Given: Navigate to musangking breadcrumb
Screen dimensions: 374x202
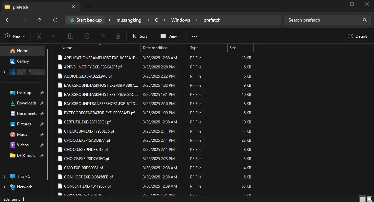Looking at the screenshot, I should point(129,20).
